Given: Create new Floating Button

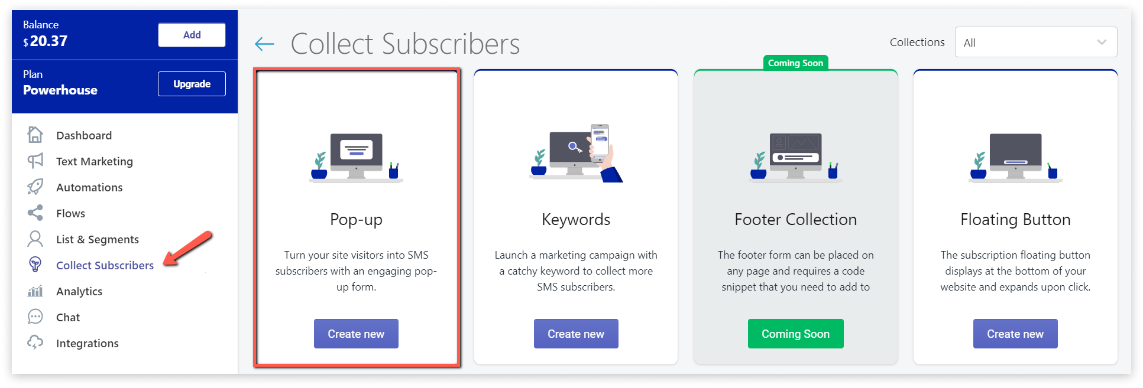Looking at the screenshot, I should [x=1015, y=334].
